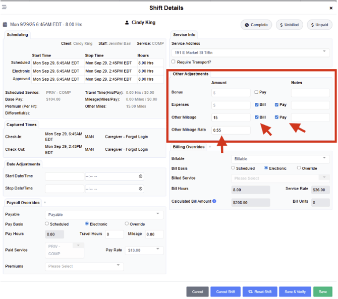This screenshot has width=338, height=299.
Task: Open the Premiums Please Select dropdown
Action: [84, 266]
